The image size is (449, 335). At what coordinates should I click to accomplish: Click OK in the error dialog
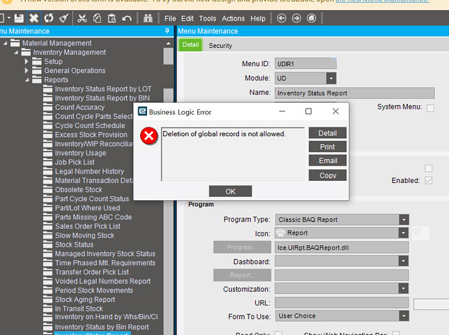coord(230,191)
